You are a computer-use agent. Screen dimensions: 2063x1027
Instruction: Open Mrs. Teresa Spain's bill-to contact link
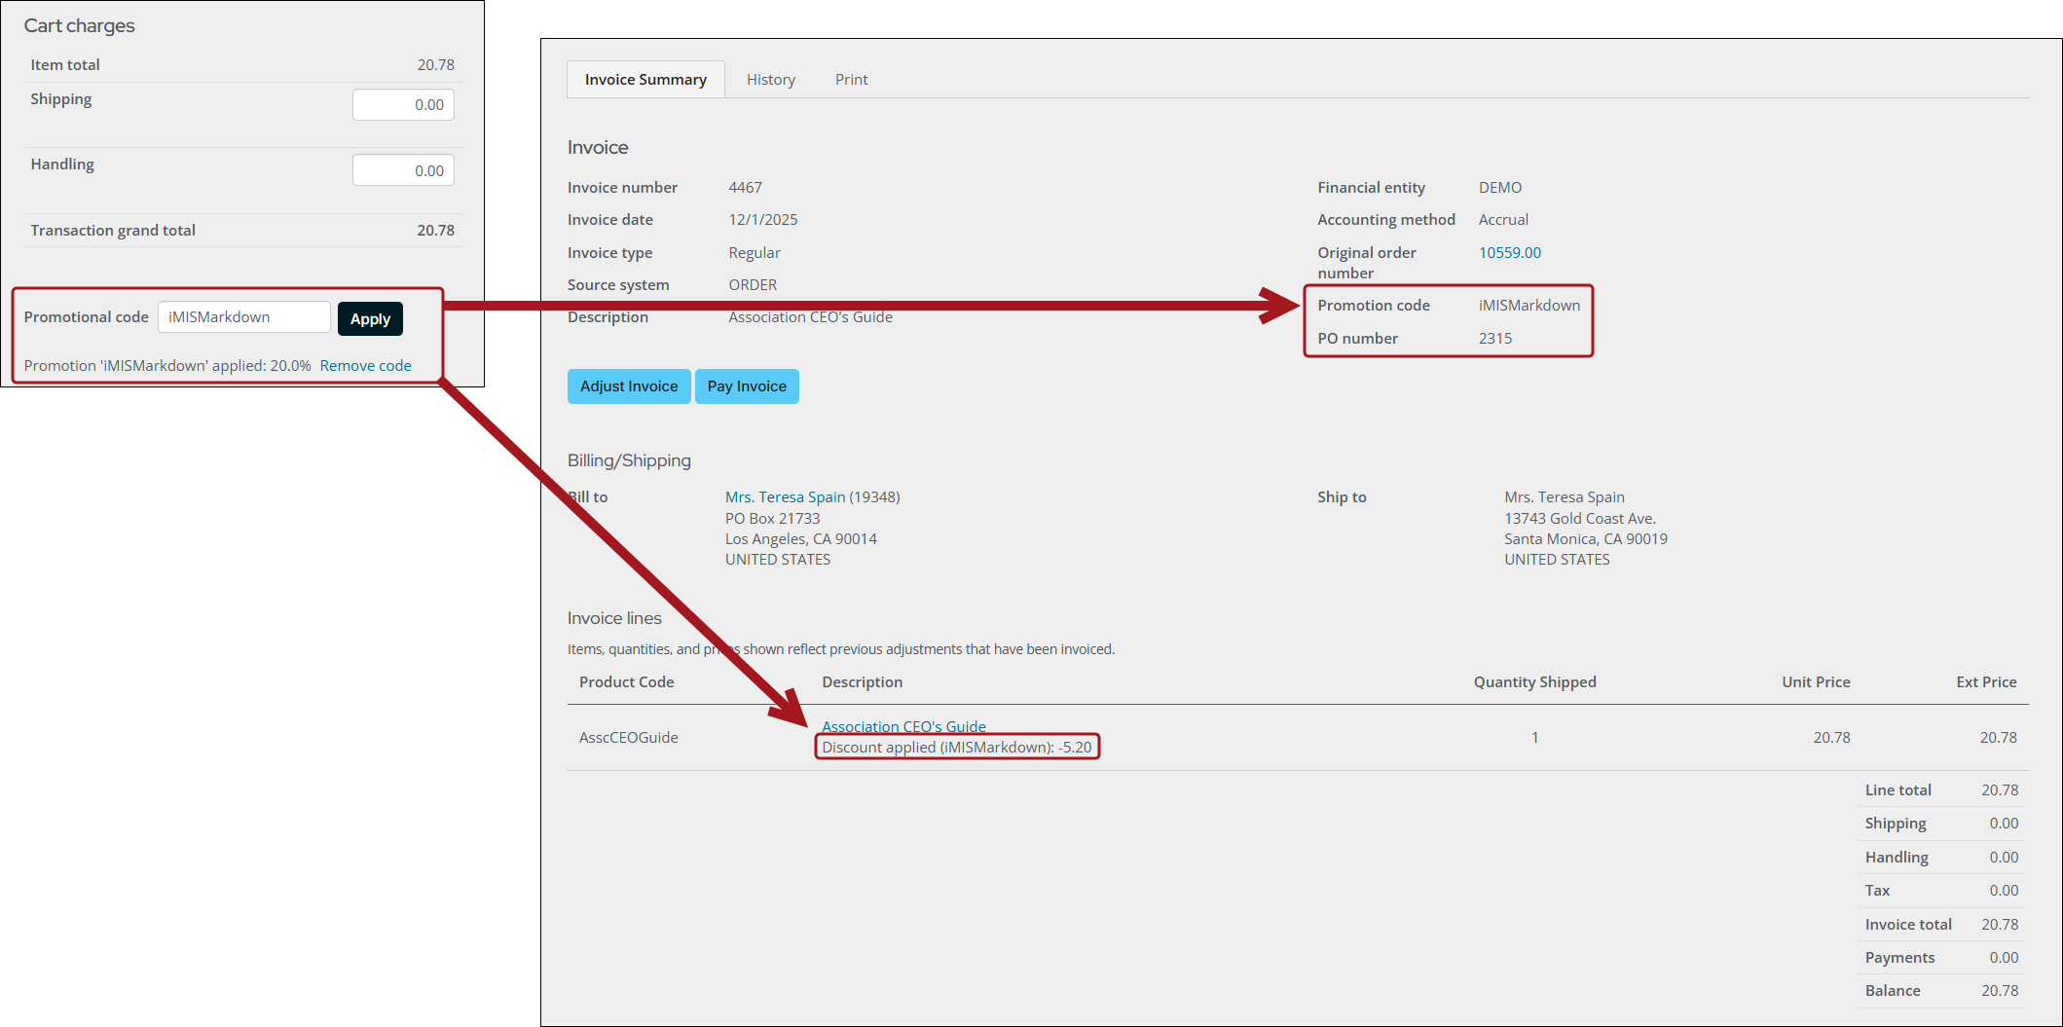785,497
